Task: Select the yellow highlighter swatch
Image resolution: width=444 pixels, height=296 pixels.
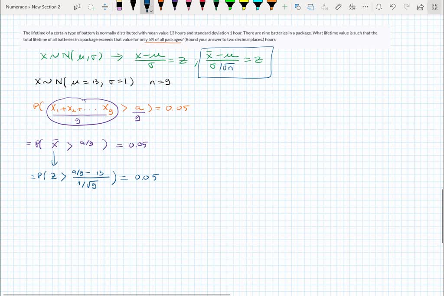Action: pos(244,6)
